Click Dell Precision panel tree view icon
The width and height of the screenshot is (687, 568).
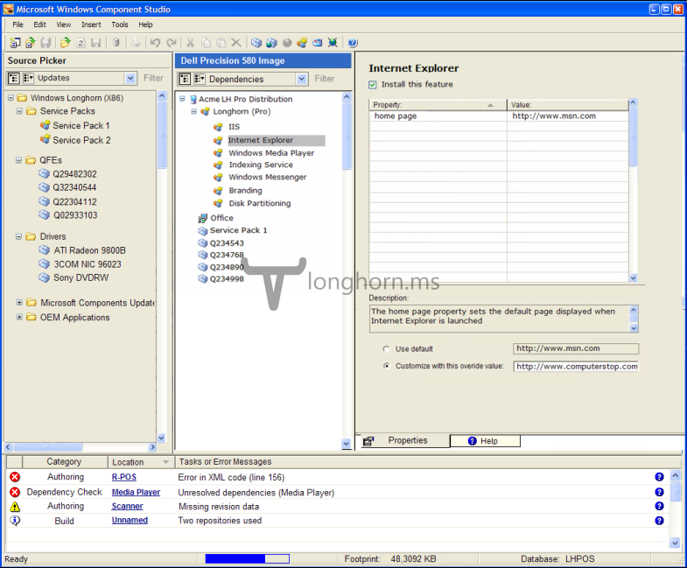coord(185,79)
